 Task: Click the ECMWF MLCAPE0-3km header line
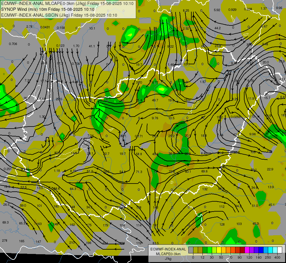click(x=67, y=4)
